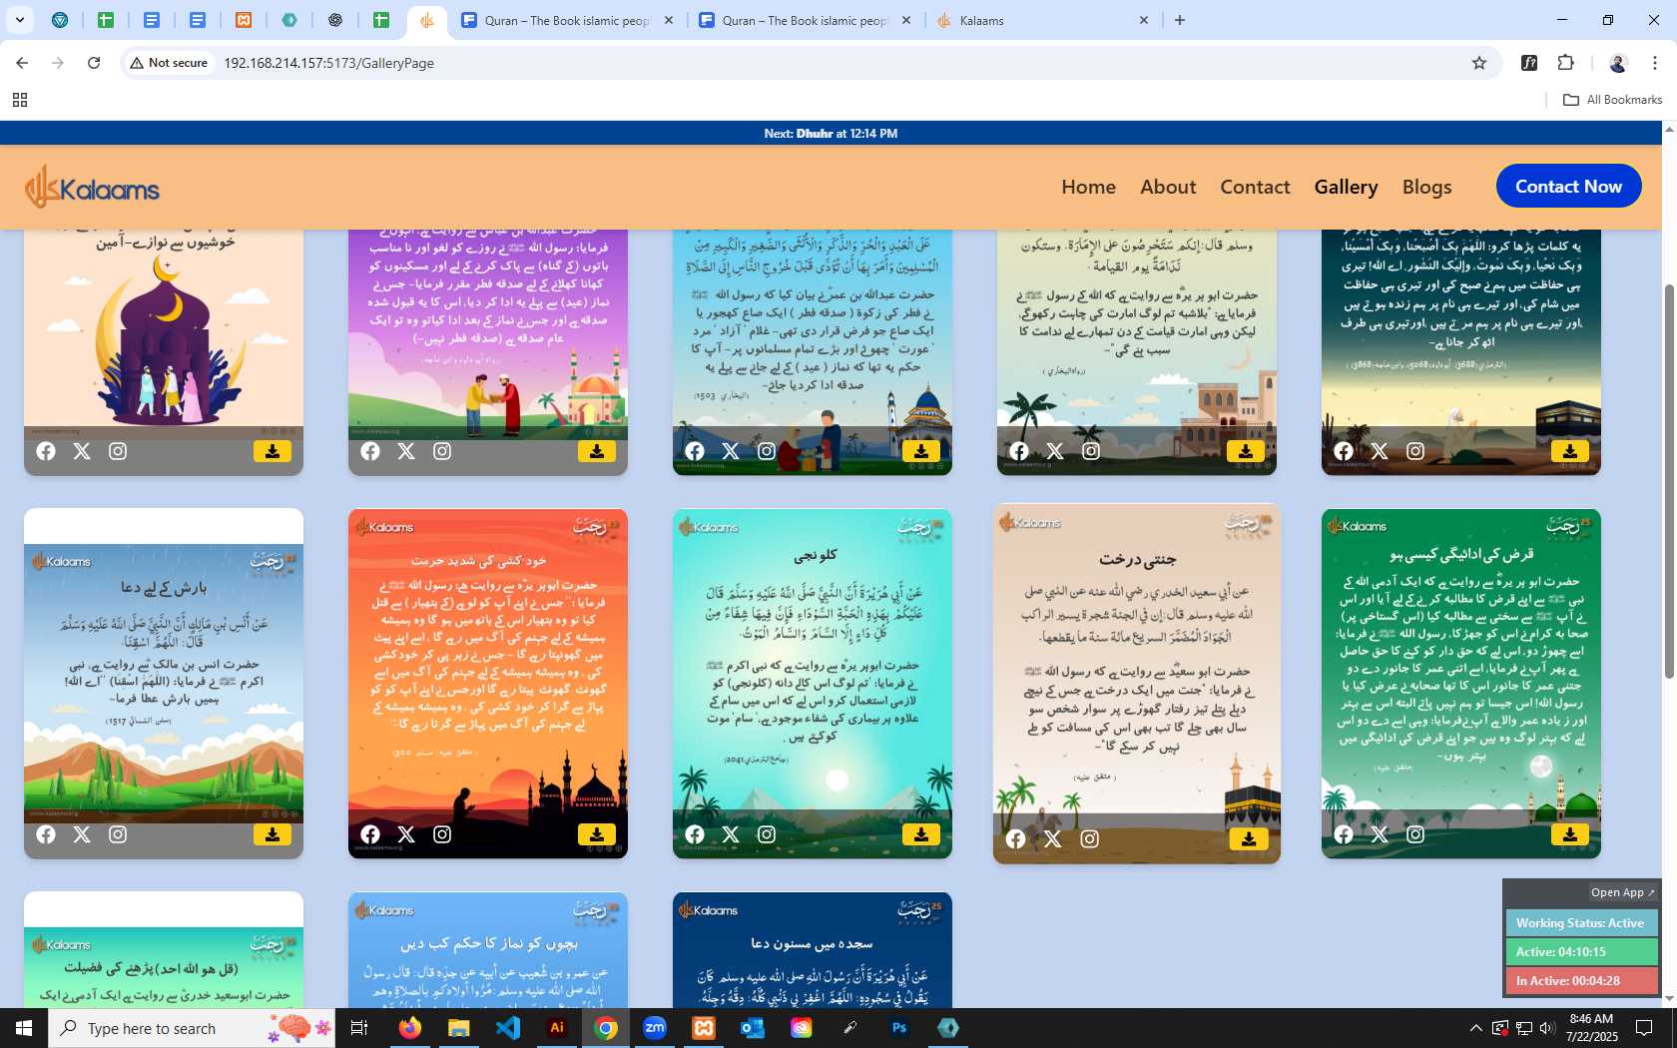
Task: Download the turquoise 'کلونجی' card
Action: (921, 834)
